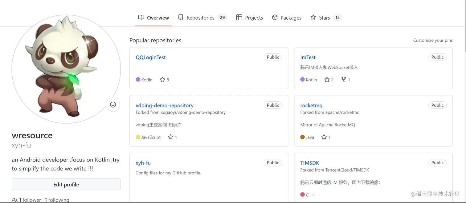Open the Projects tab

click(250, 18)
